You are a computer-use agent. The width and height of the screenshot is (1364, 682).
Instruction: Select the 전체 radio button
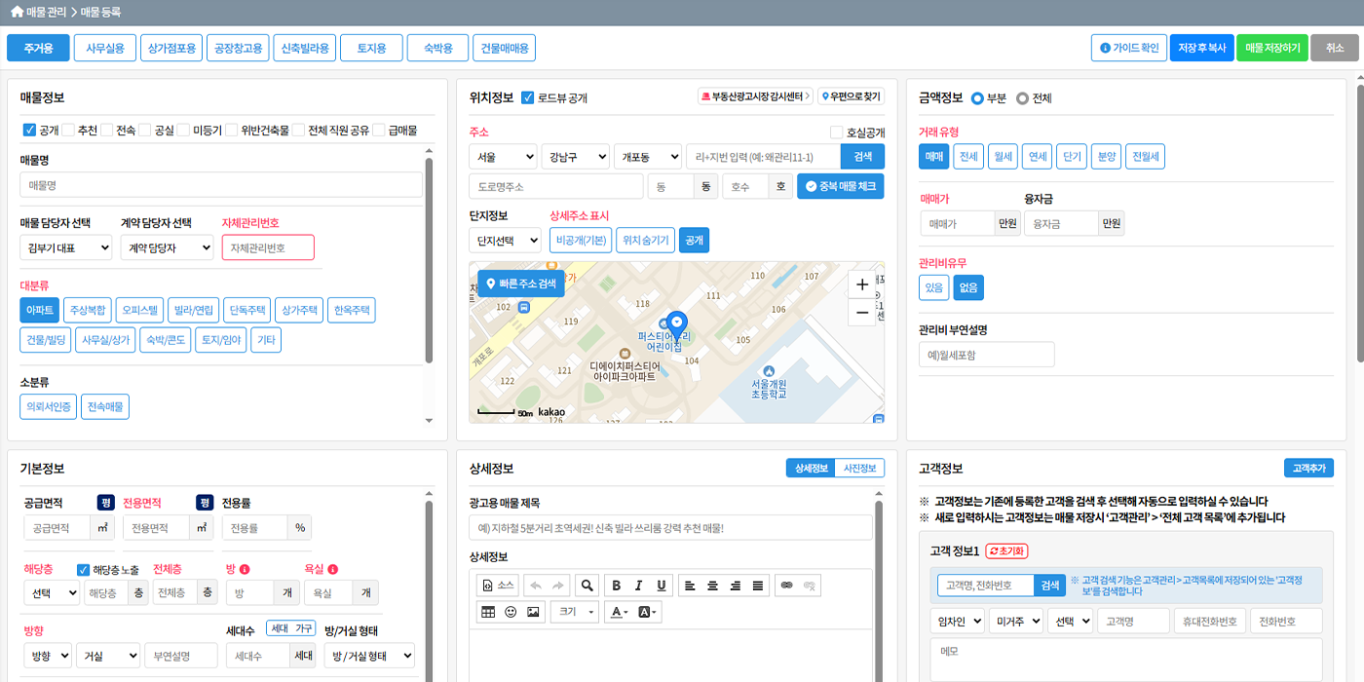(x=1022, y=98)
